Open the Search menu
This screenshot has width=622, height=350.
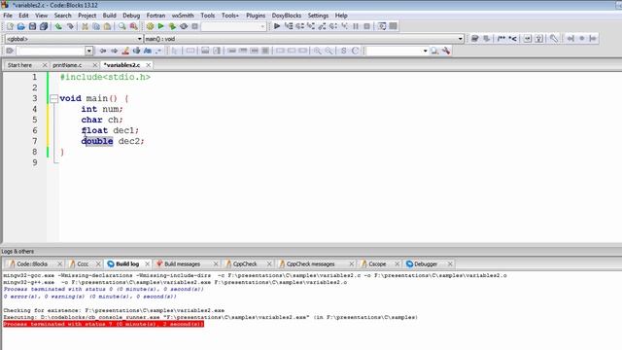tap(62, 16)
